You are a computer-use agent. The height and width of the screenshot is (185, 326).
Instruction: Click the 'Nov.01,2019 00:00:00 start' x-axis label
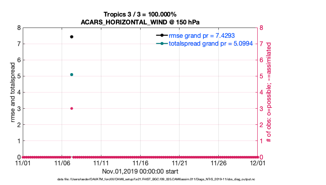pyautogui.click(x=140, y=171)
